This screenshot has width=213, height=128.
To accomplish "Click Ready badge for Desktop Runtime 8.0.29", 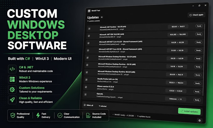I will 198,59.
